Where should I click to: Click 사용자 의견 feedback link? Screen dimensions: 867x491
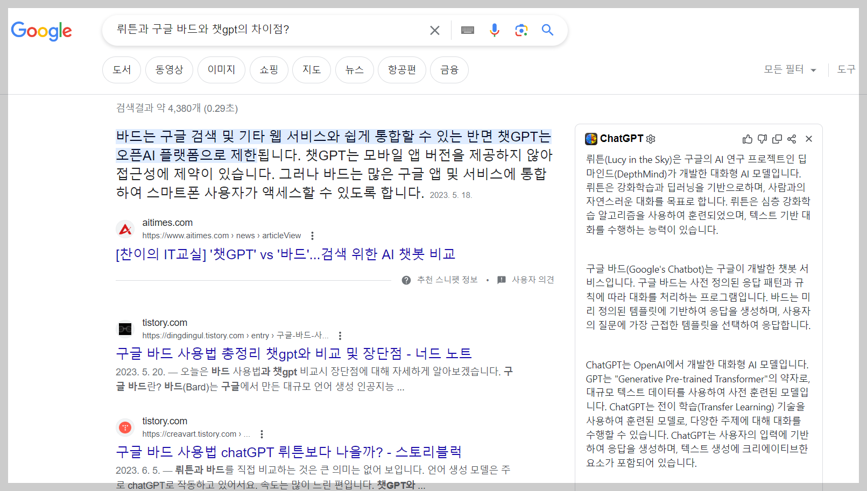[x=533, y=280]
